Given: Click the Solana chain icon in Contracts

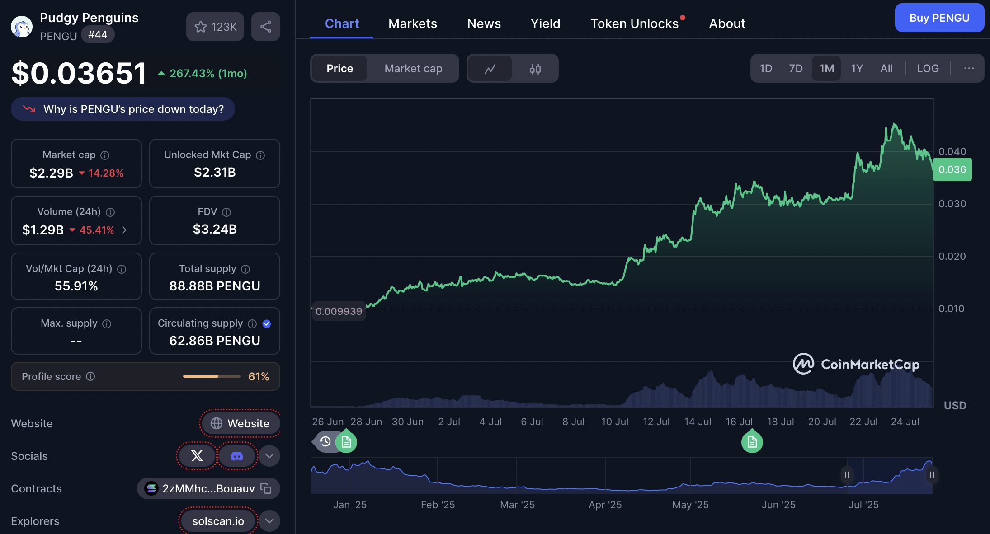Looking at the screenshot, I should point(151,488).
